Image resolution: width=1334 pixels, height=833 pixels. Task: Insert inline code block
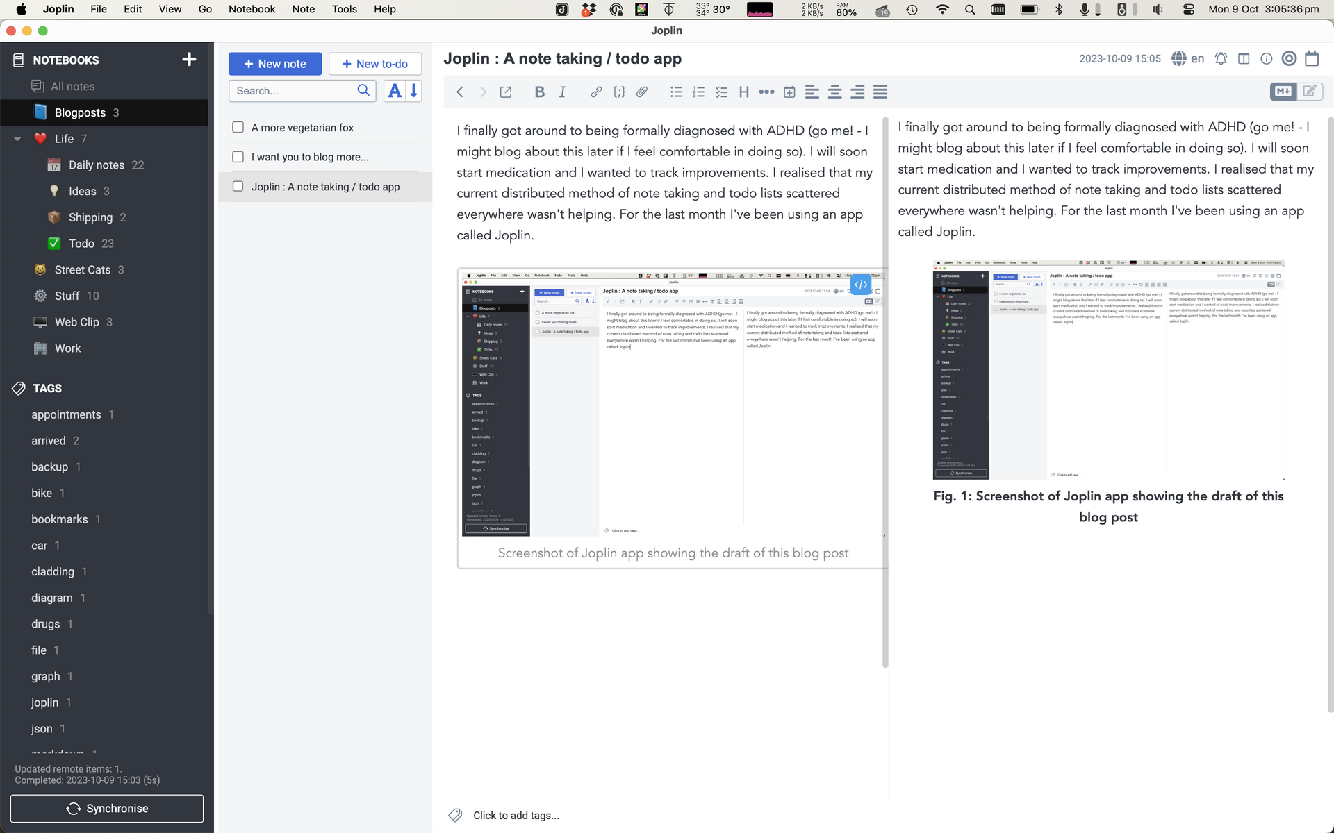pos(620,92)
